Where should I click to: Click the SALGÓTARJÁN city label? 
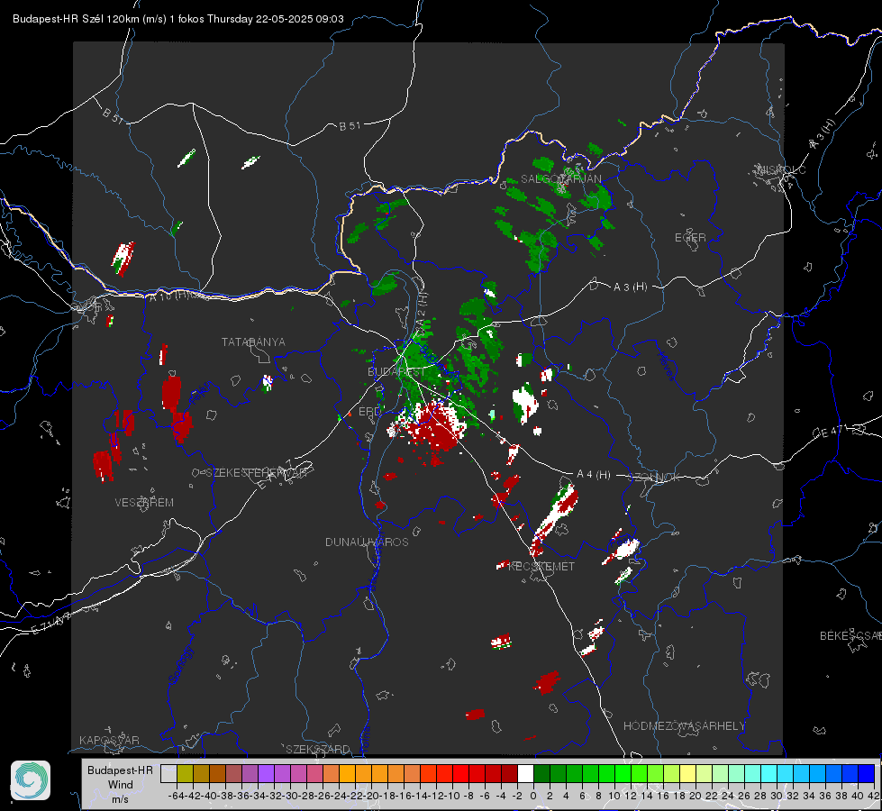[560, 179]
